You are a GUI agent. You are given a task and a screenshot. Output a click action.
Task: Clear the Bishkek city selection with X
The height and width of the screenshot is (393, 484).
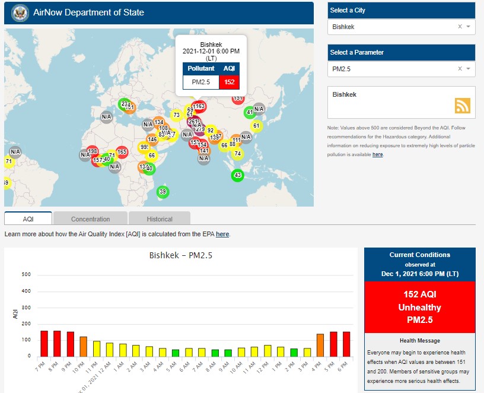[460, 27]
